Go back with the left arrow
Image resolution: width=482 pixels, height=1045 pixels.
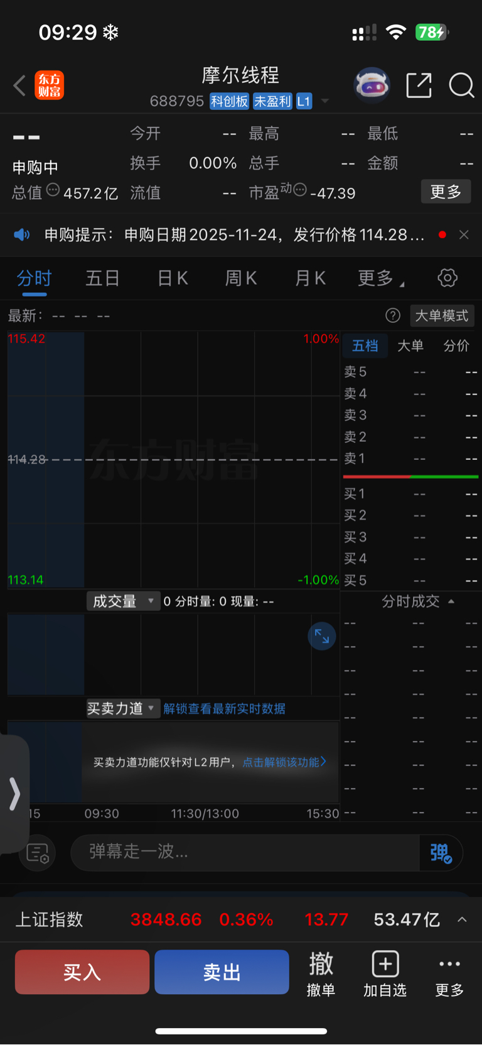(19, 85)
